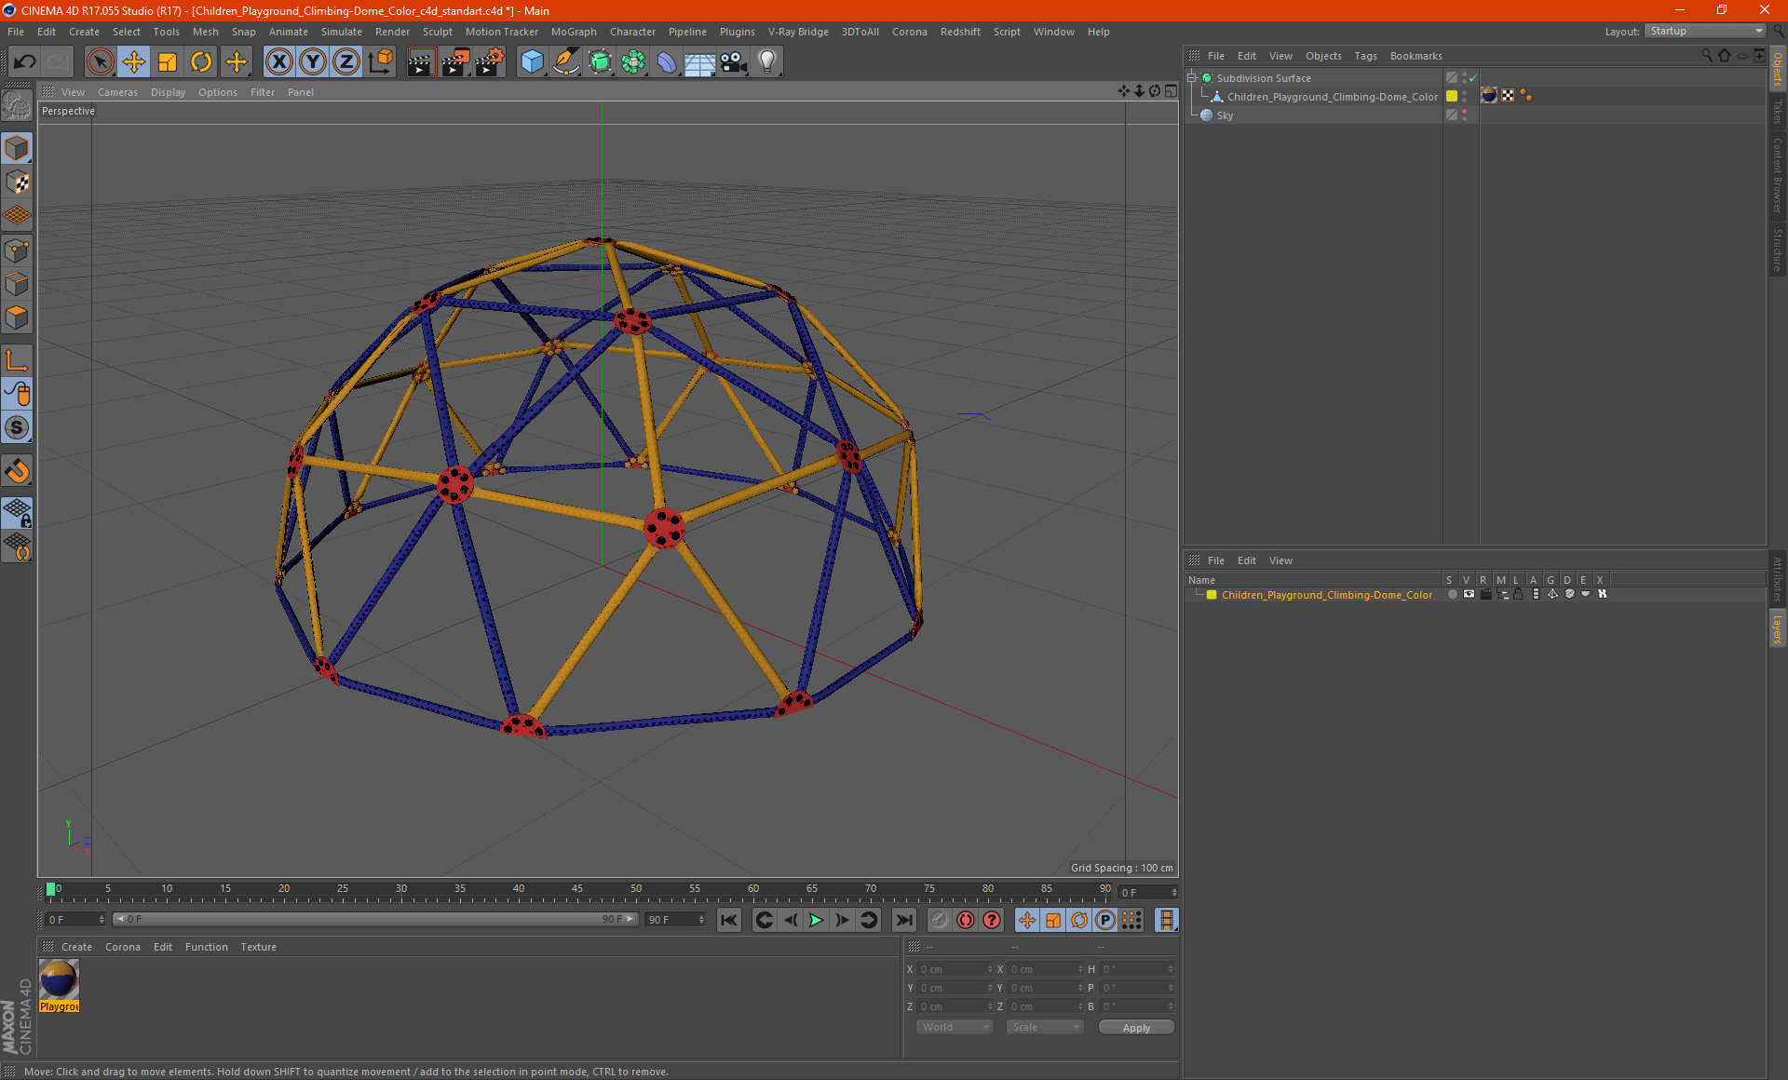The image size is (1788, 1080).
Task: Select the Live Selection tool
Action: point(100,62)
